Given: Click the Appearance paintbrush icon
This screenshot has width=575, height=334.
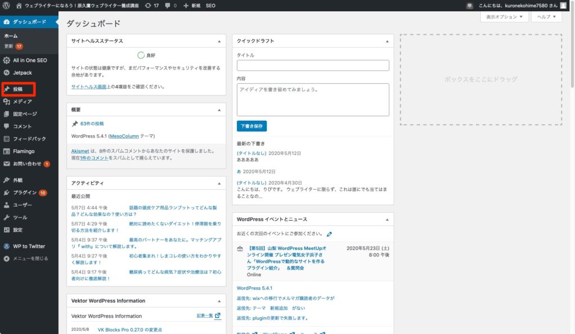Looking at the screenshot, I should coord(6,180).
